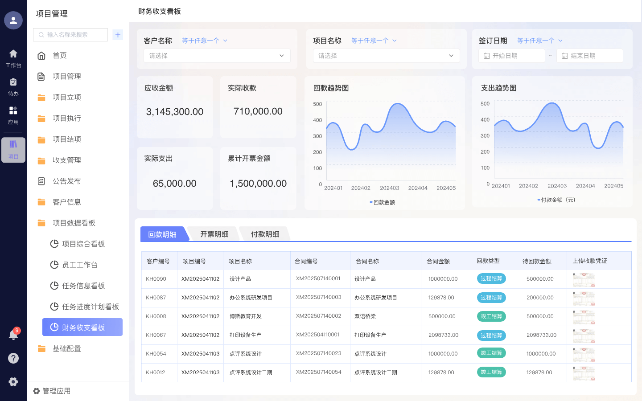
Task: Open 项目综合看板 in the sidebar
Action: tap(83, 244)
